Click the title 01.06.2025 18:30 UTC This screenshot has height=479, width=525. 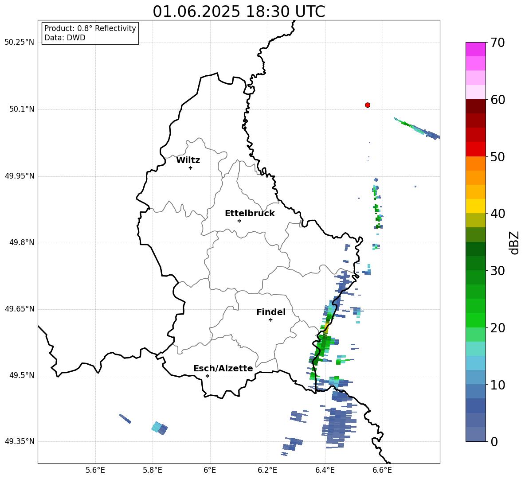tap(239, 12)
